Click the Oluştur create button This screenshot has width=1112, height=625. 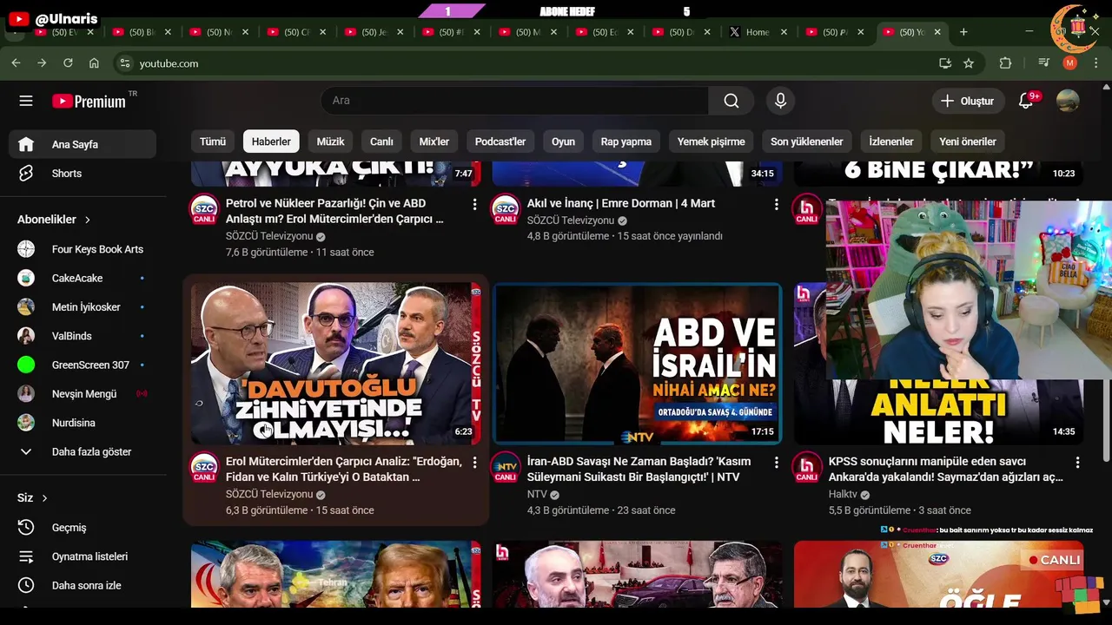tap(968, 101)
